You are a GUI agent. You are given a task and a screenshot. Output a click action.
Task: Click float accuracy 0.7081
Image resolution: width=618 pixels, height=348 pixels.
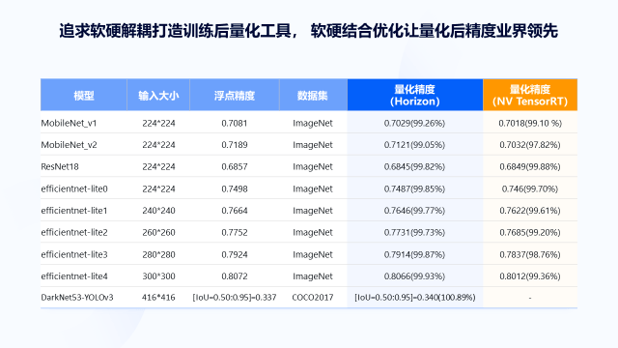coord(235,123)
